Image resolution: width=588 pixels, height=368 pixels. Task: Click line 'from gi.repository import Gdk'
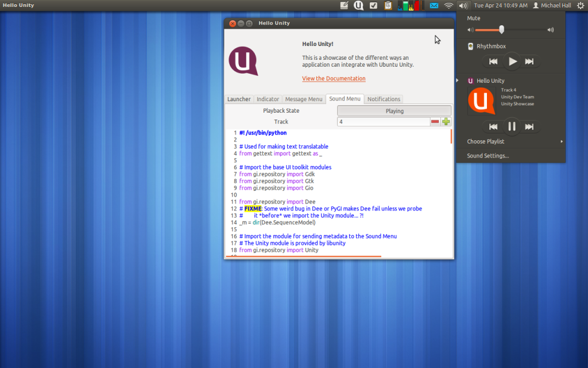(277, 174)
